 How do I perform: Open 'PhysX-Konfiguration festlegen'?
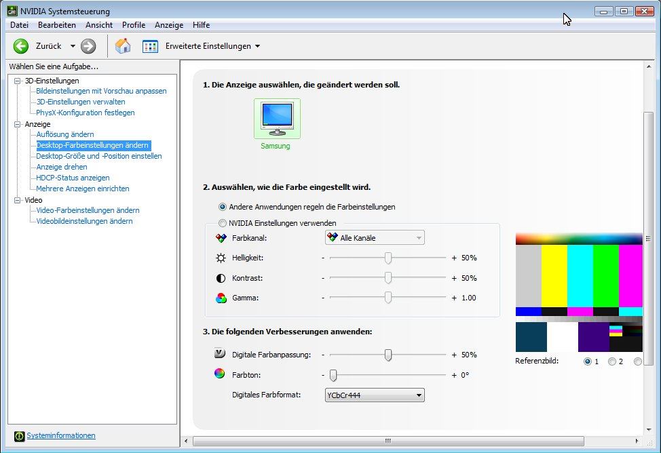pyautogui.click(x=85, y=113)
